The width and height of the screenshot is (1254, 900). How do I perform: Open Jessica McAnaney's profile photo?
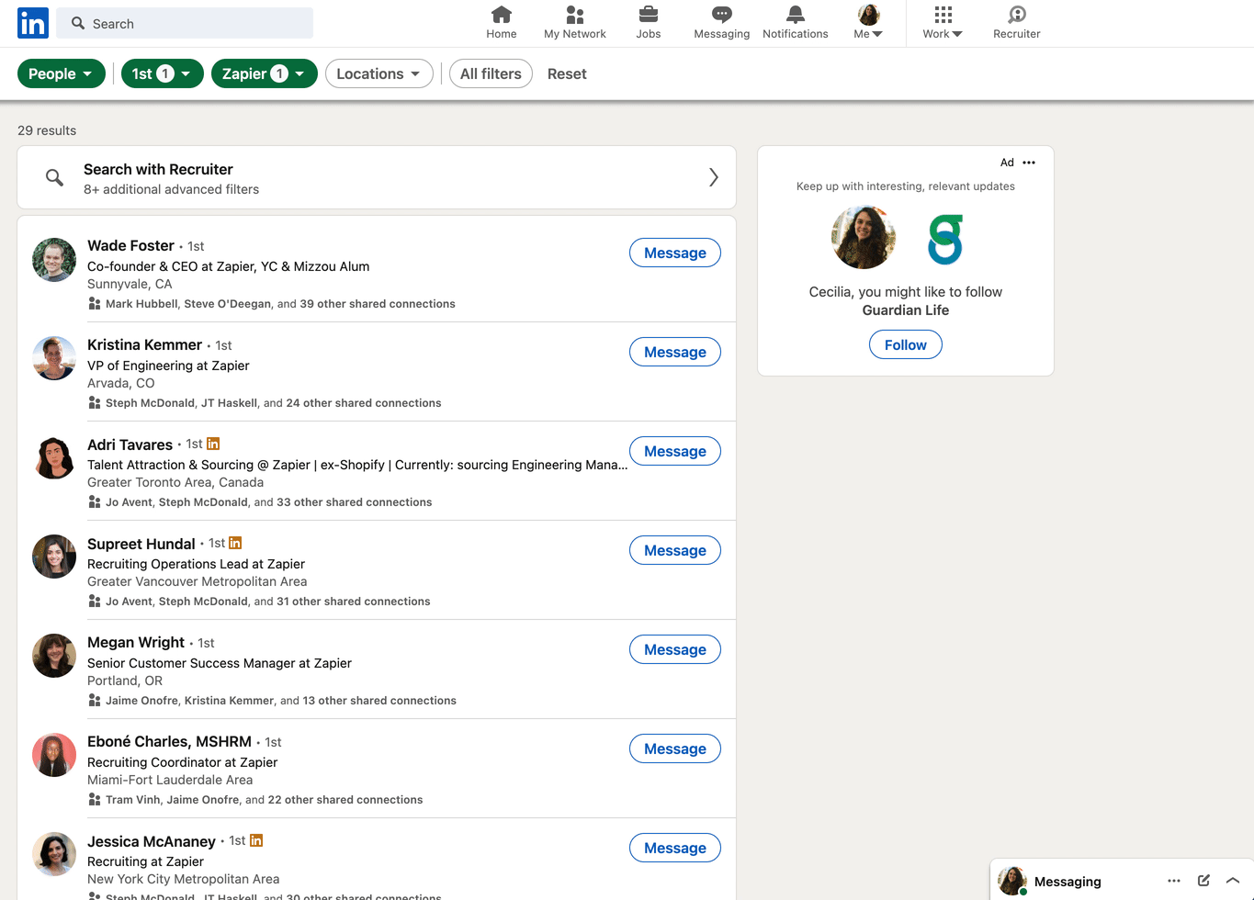point(54,854)
